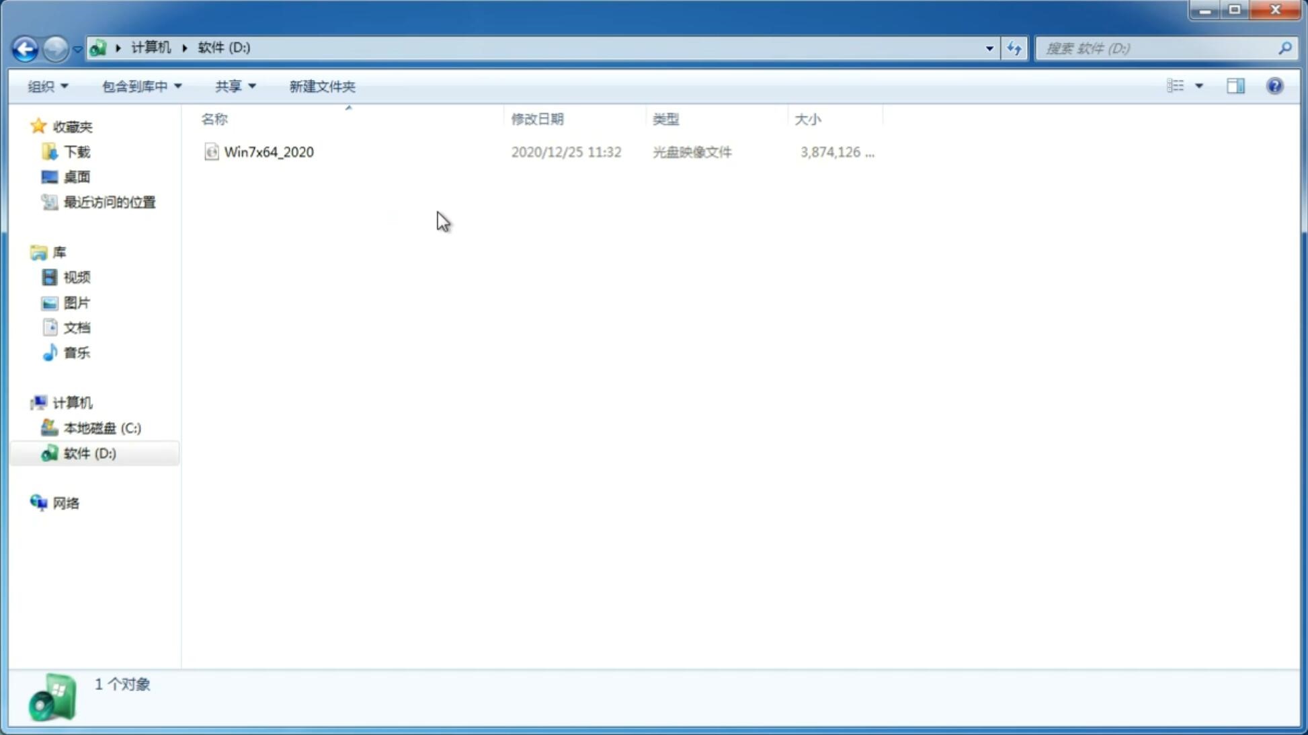
Task: Select 软件 (D:) drive in sidebar
Action: [90, 453]
